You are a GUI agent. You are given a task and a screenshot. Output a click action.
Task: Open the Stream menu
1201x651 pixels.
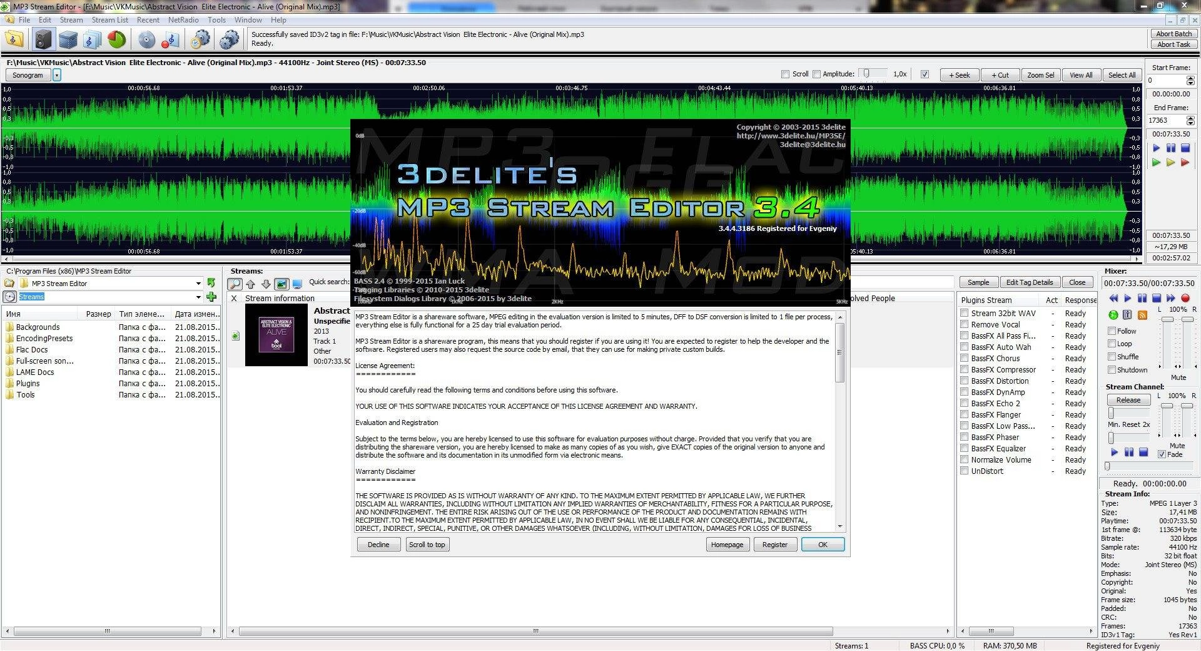pyautogui.click(x=71, y=20)
